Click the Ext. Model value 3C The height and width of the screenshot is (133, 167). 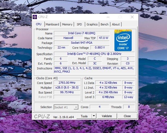click(95, 64)
